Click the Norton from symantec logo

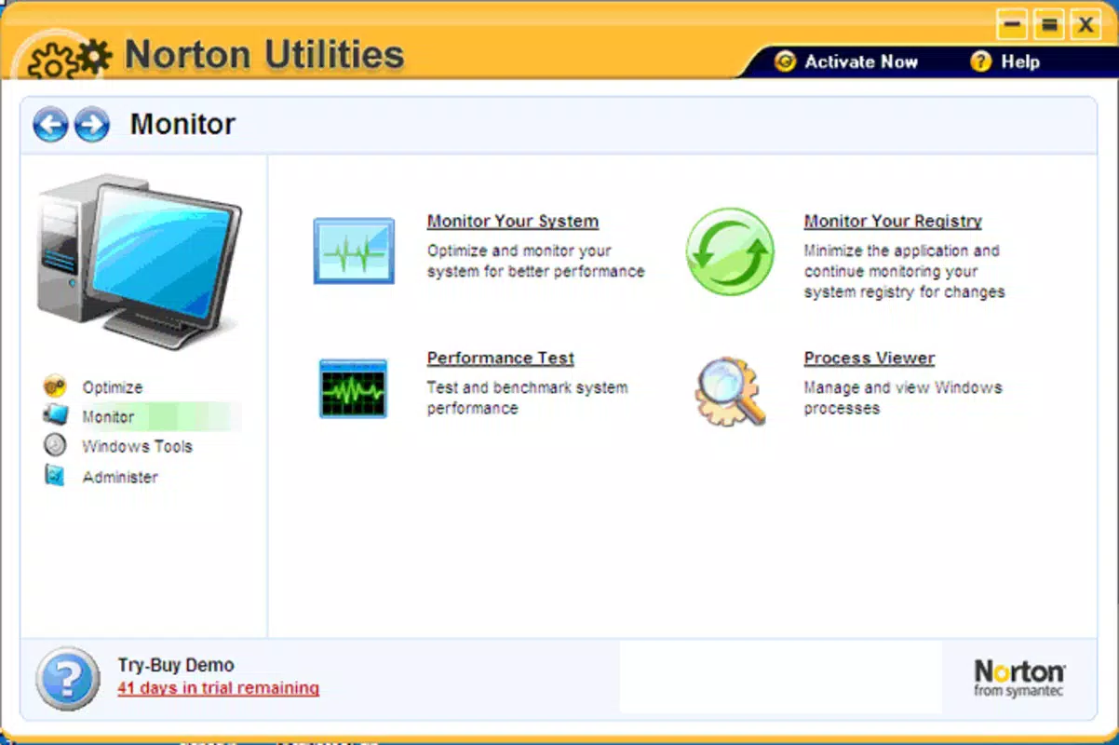pyautogui.click(x=1019, y=678)
